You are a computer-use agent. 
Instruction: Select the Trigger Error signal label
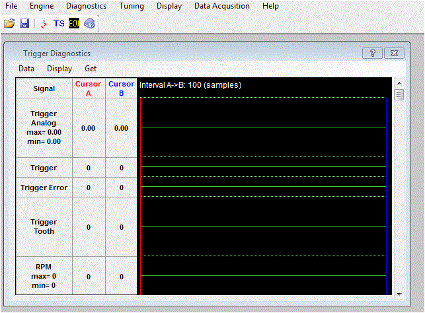coord(44,188)
